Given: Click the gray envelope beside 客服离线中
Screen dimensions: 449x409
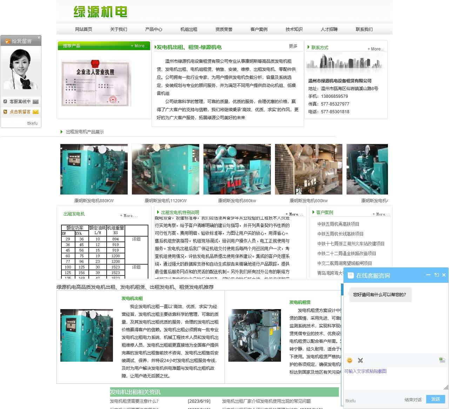Looking at the screenshot, I should 35,102.
